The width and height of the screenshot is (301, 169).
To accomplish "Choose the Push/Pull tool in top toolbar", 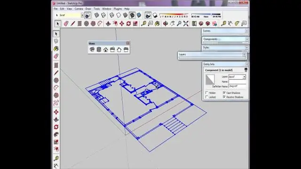I will (x=108, y=23).
